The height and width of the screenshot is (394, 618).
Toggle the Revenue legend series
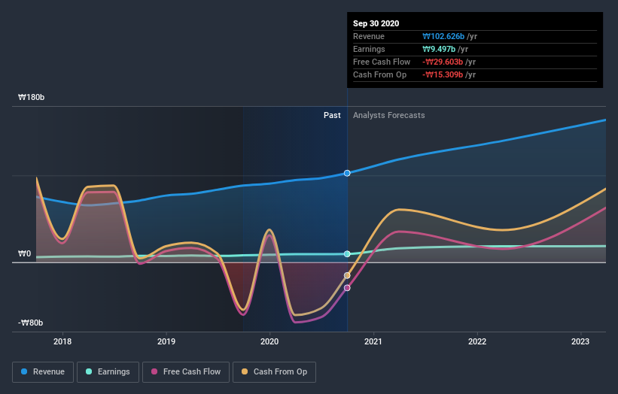(43, 372)
